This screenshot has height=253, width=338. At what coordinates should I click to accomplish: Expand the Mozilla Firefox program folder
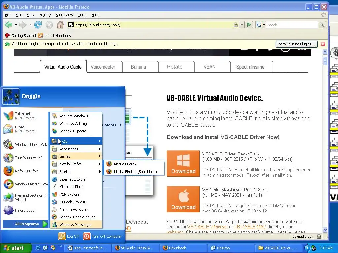pos(76,164)
